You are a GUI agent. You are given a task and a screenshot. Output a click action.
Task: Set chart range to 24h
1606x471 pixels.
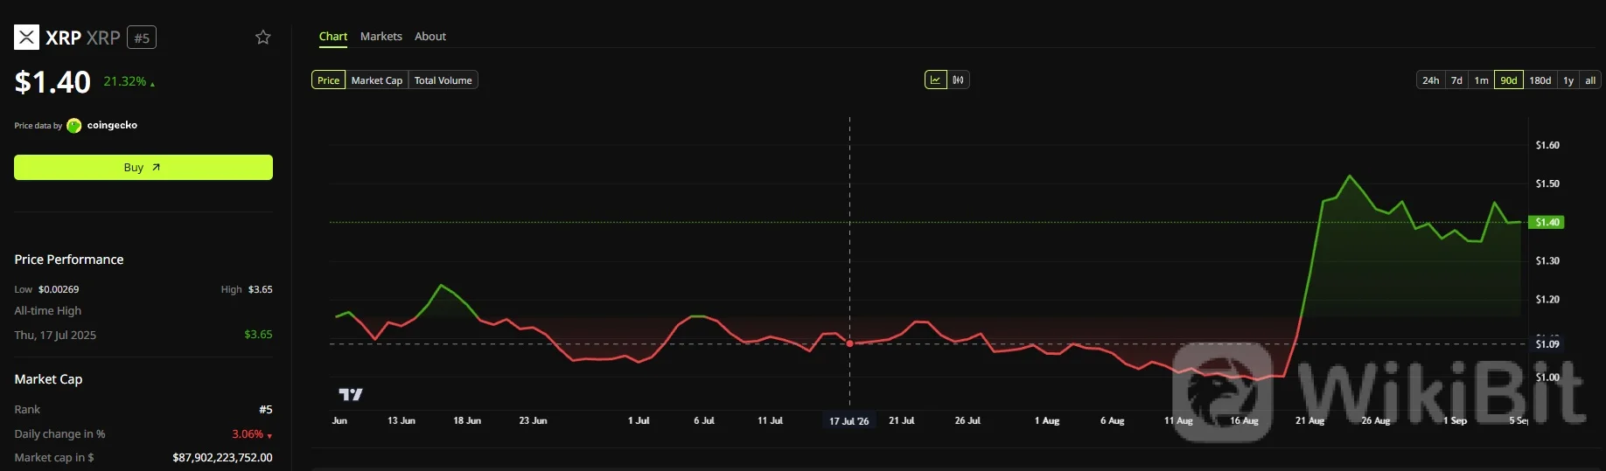pyautogui.click(x=1430, y=80)
